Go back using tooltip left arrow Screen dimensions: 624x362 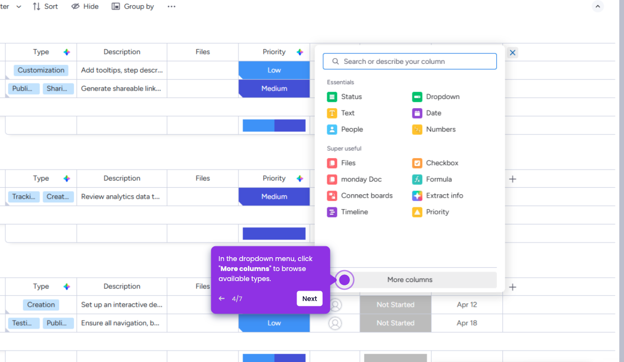(222, 299)
